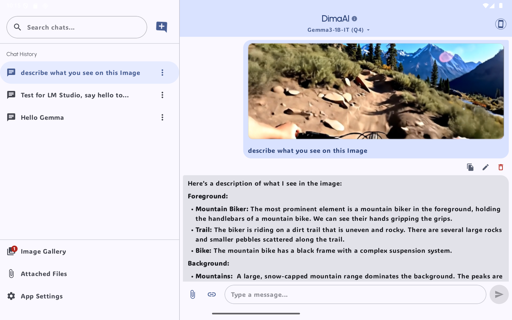This screenshot has width=512, height=320.
Task: Select the 'Hello Gemma' chat
Action: click(42, 118)
